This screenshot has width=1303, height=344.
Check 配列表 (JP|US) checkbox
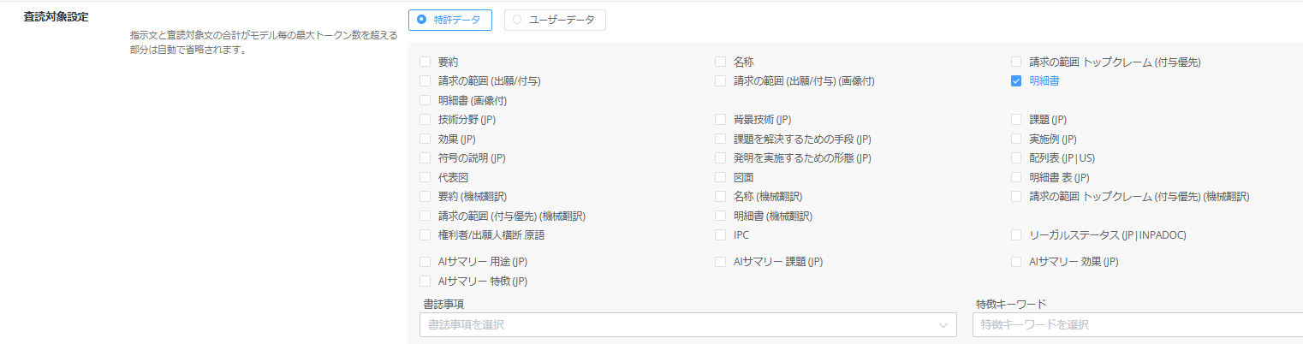(1016, 158)
